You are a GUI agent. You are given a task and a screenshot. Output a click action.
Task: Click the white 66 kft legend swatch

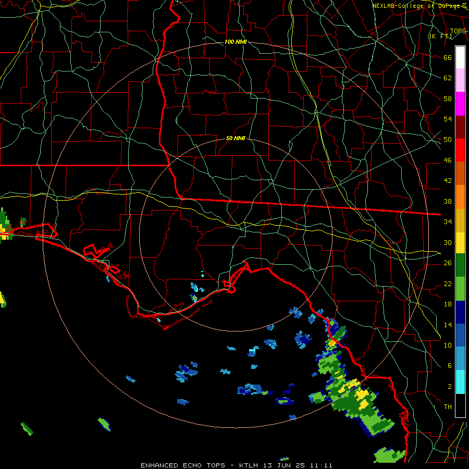pyautogui.click(x=460, y=57)
